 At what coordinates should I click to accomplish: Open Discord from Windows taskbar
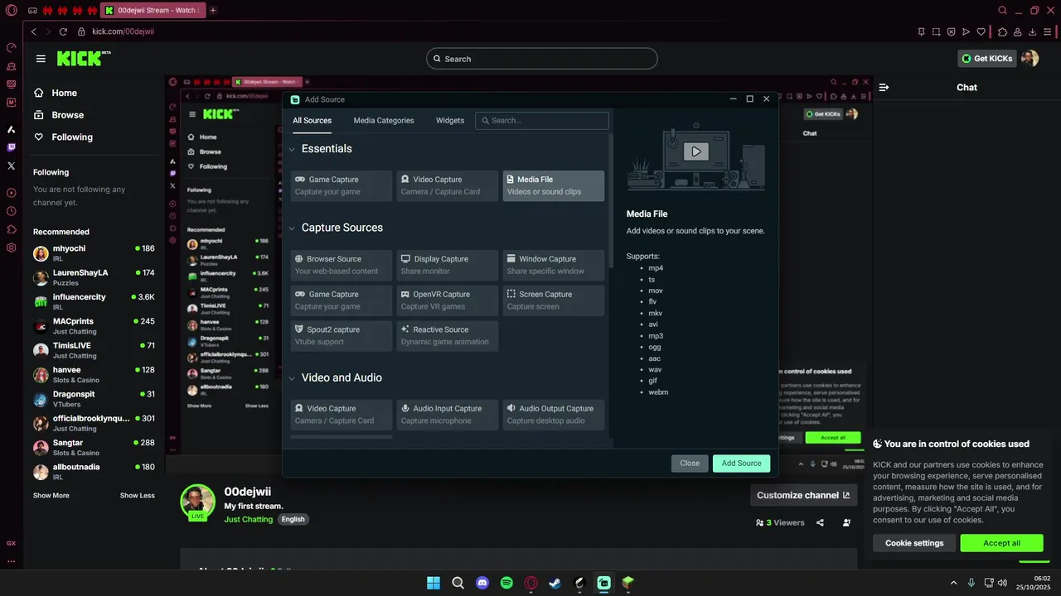coord(482,583)
